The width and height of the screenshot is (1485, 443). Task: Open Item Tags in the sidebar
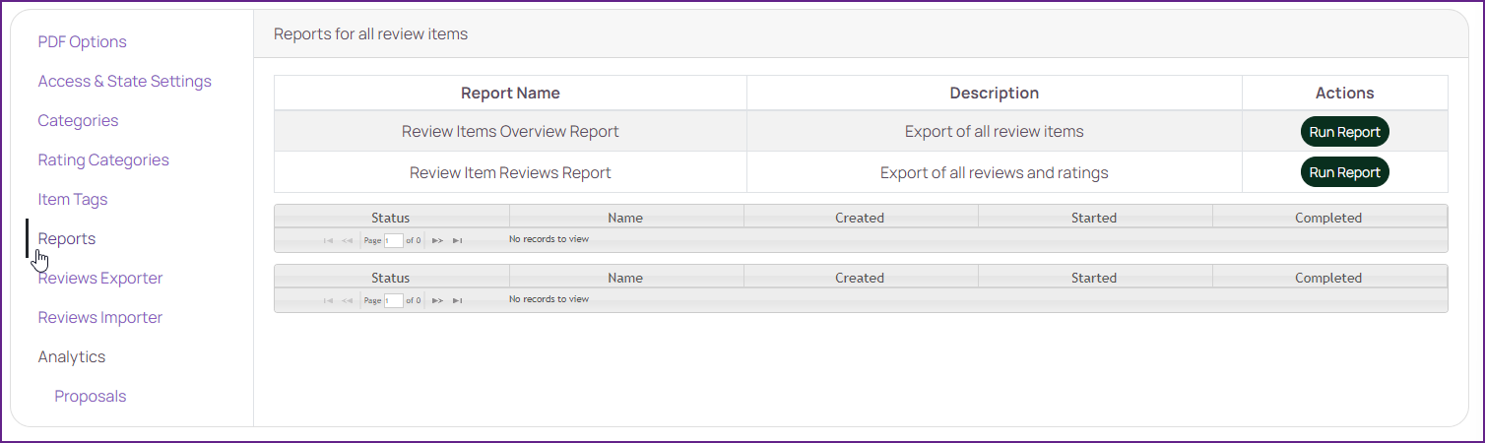pyautogui.click(x=73, y=199)
